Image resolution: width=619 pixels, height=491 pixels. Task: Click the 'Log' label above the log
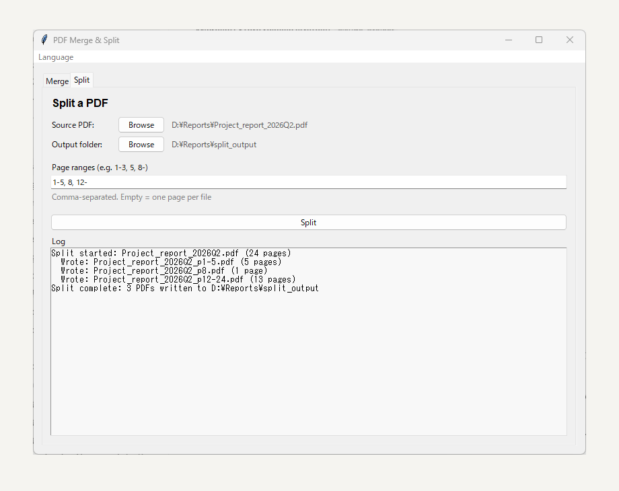click(x=59, y=241)
